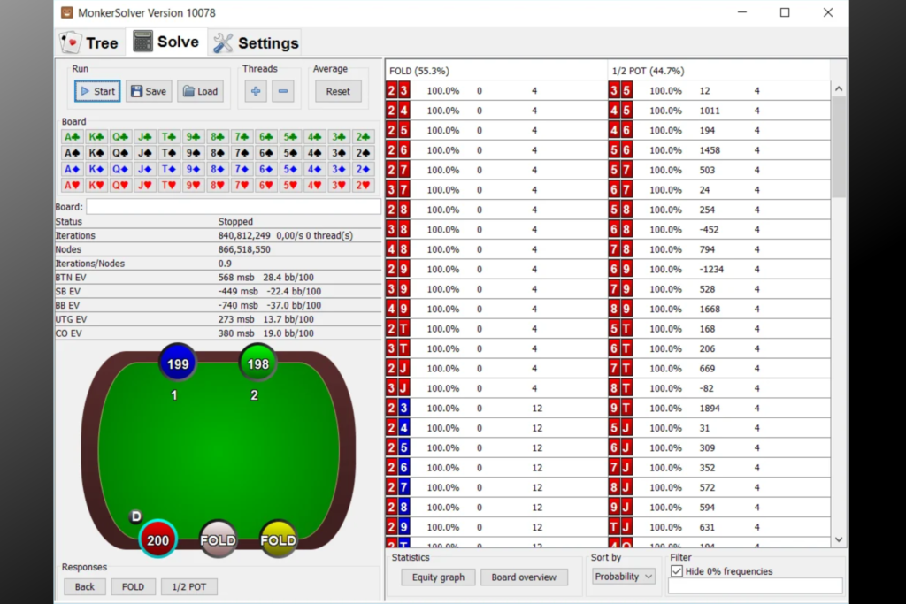
Task: Choose the ten of clubs board card
Action: click(x=169, y=137)
